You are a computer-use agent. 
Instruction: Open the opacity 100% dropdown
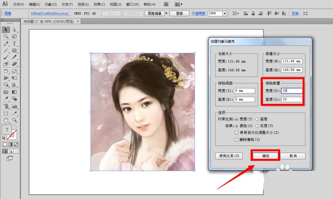[x=225, y=14]
